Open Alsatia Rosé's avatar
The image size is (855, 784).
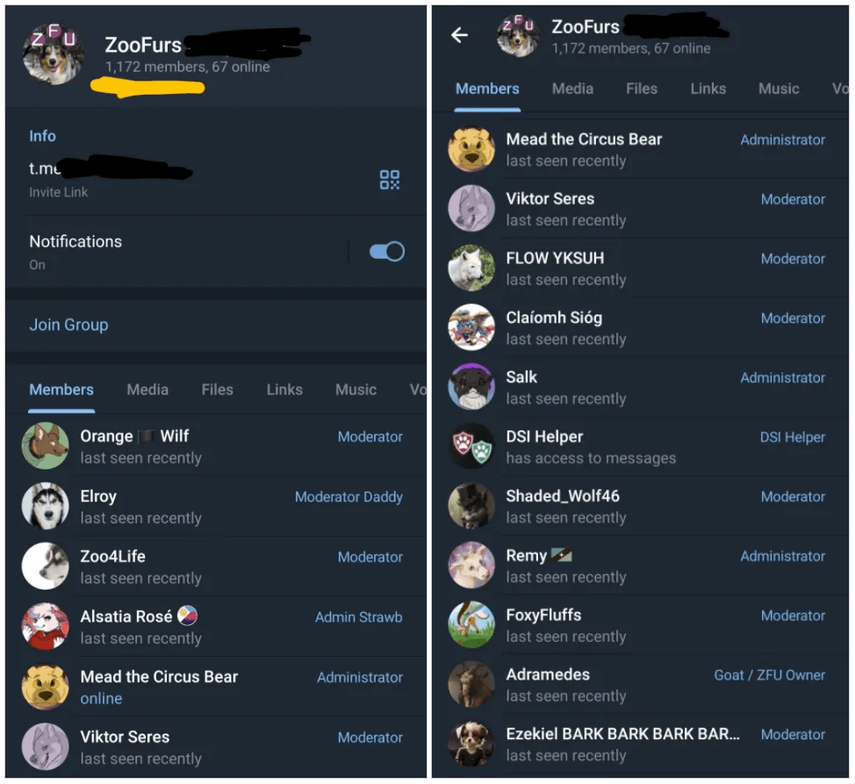[46, 626]
